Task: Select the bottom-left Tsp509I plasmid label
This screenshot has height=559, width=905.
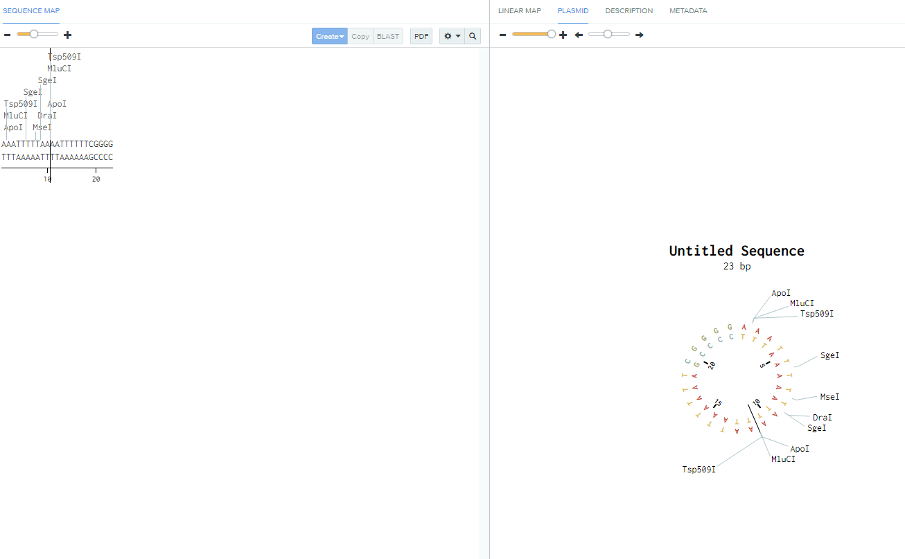Action: click(x=698, y=470)
